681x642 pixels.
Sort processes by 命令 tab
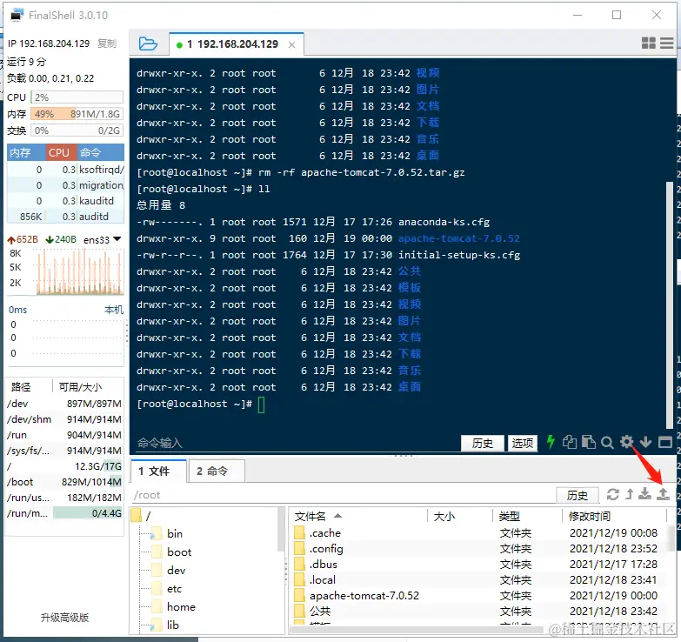[101, 152]
